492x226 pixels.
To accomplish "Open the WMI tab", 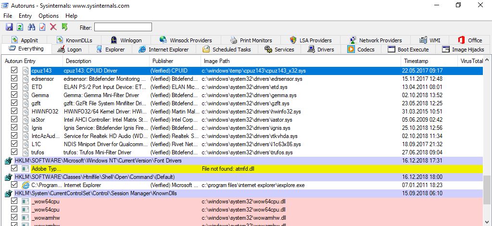I will point(430,40).
